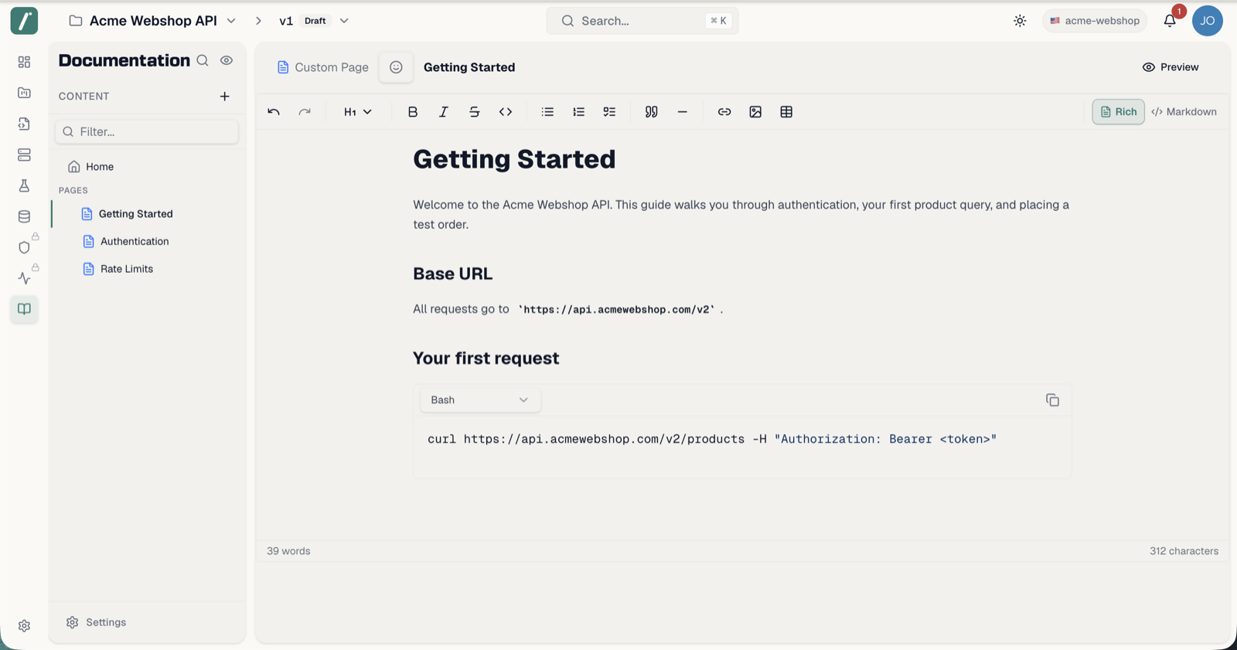Insert a table
The height and width of the screenshot is (650, 1237).
(x=786, y=112)
